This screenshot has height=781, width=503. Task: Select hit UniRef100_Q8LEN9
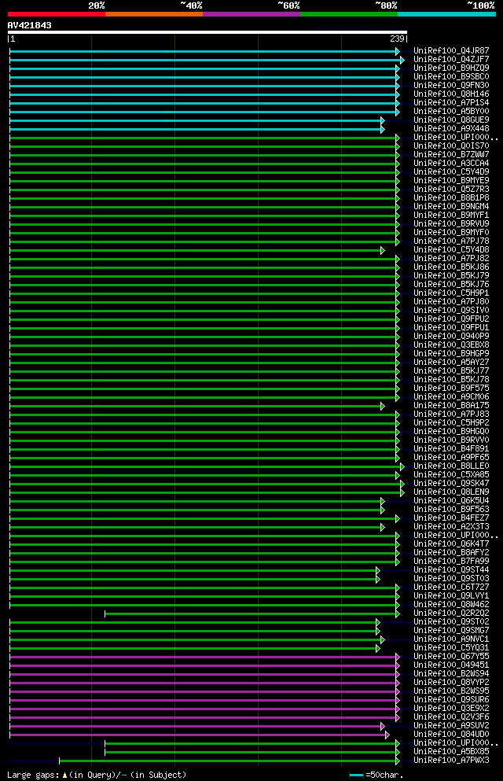451,492
